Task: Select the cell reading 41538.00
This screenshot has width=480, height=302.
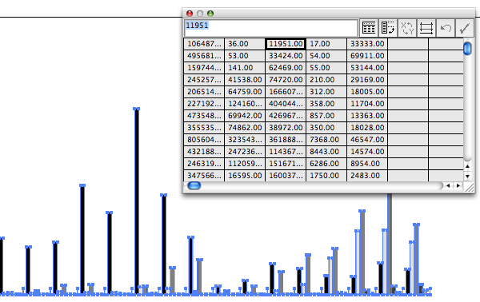Action: pyautogui.click(x=245, y=80)
